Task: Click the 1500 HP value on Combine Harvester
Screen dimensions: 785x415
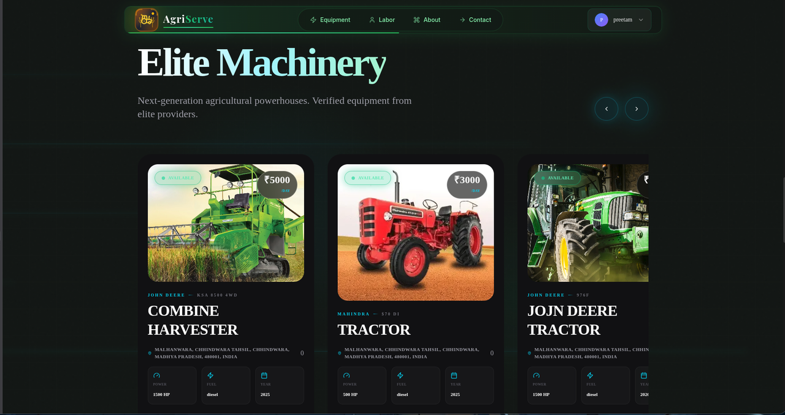Action: pyautogui.click(x=161, y=394)
